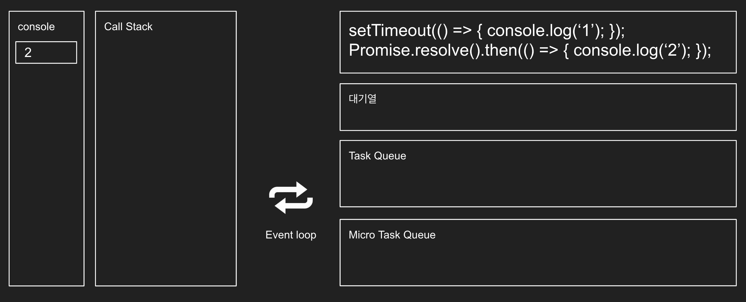Click the word setTimeout in the code

tap(390, 30)
